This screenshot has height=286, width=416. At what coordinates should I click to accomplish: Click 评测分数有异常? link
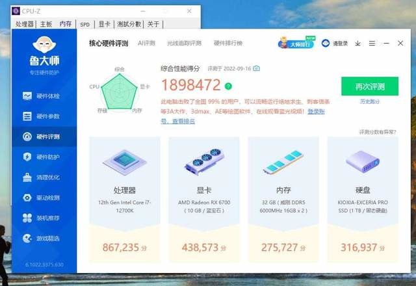[378, 132]
